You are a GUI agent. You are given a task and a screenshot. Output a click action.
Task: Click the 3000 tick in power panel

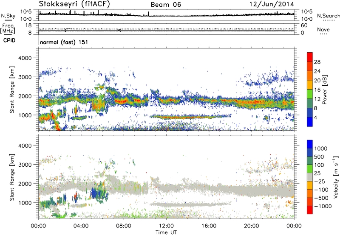[25, 77]
